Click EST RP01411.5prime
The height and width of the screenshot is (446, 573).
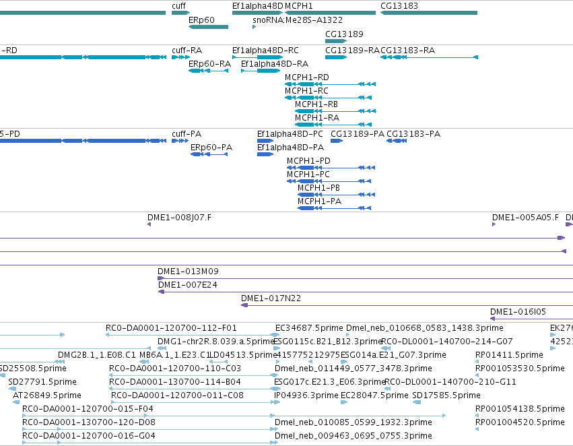click(x=477, y=362)
